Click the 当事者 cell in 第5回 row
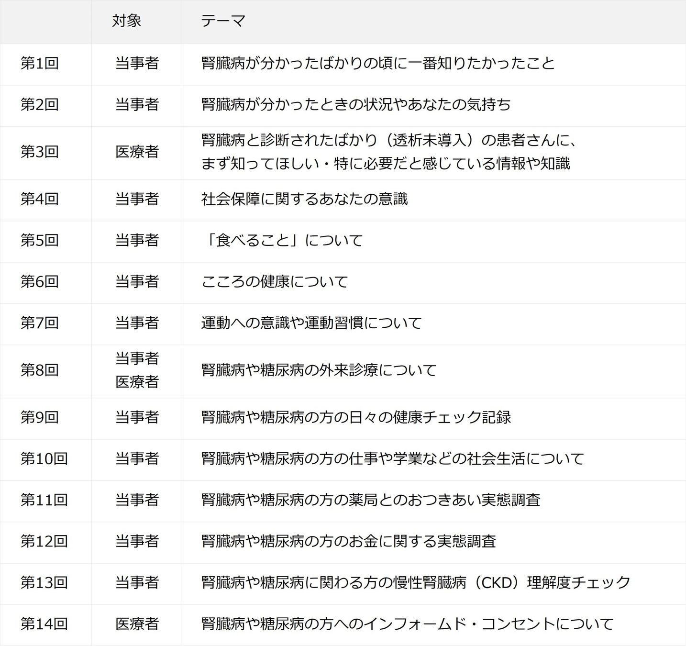Image resolution: width=686 pixels, height=646 pixels. click(137, 240)
